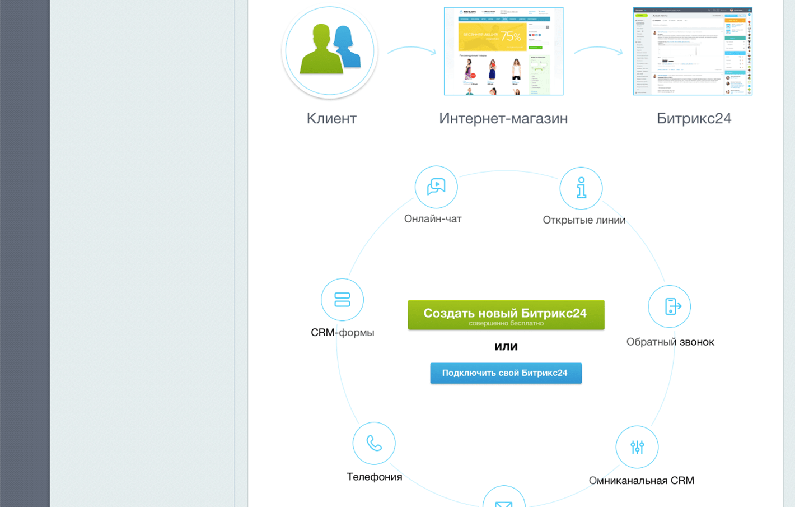Open the Телефония handset icon
Viewport: 795px width, 507px height.
coord(374,443)
